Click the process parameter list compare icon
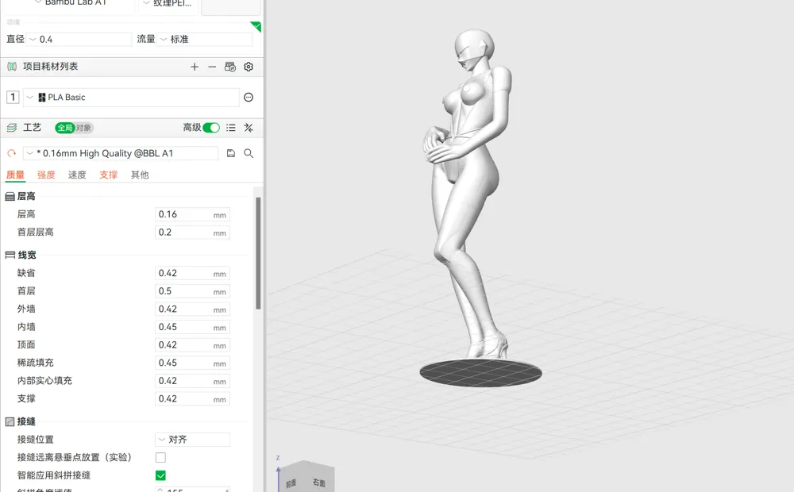The height and width of the screenshot is (492, 794). click(231, 128)
